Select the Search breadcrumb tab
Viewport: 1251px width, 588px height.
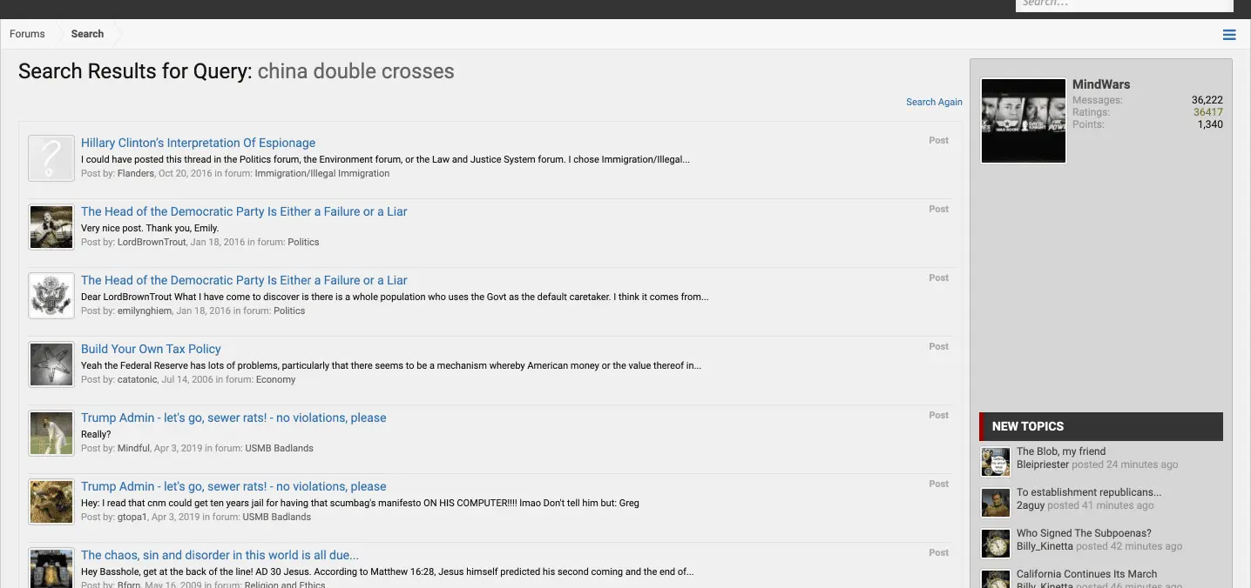(87, 34)
